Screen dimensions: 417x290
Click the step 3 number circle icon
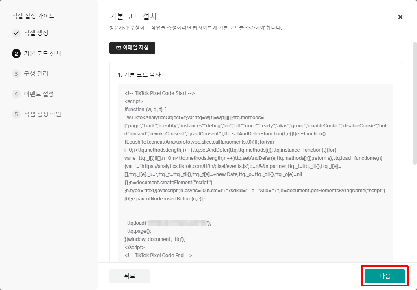click(x=16, y=74)
